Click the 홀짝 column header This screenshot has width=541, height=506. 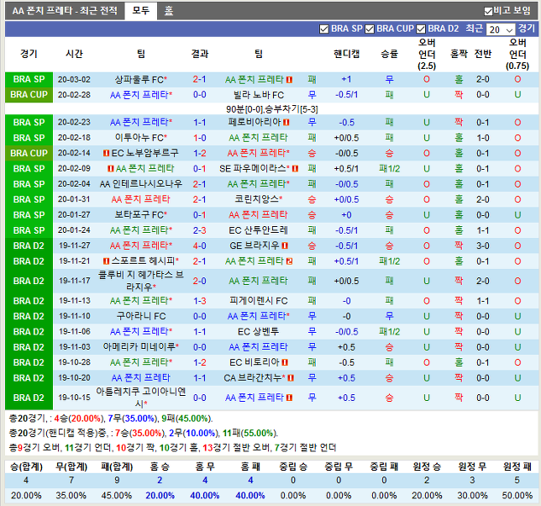pyautogui.click(x=459, y=54)
